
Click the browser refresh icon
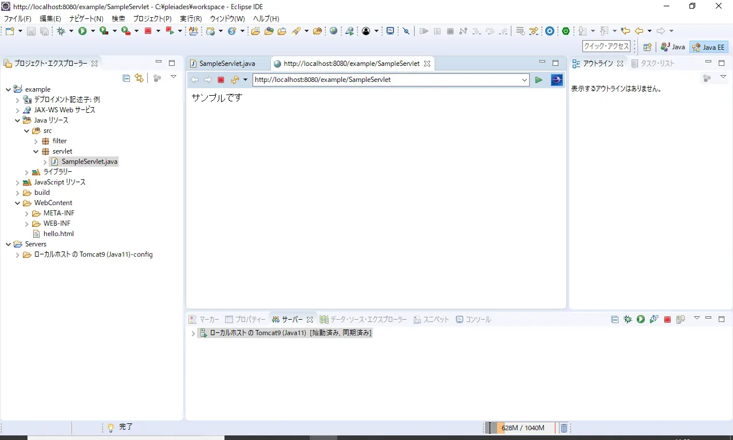(234, 80)
